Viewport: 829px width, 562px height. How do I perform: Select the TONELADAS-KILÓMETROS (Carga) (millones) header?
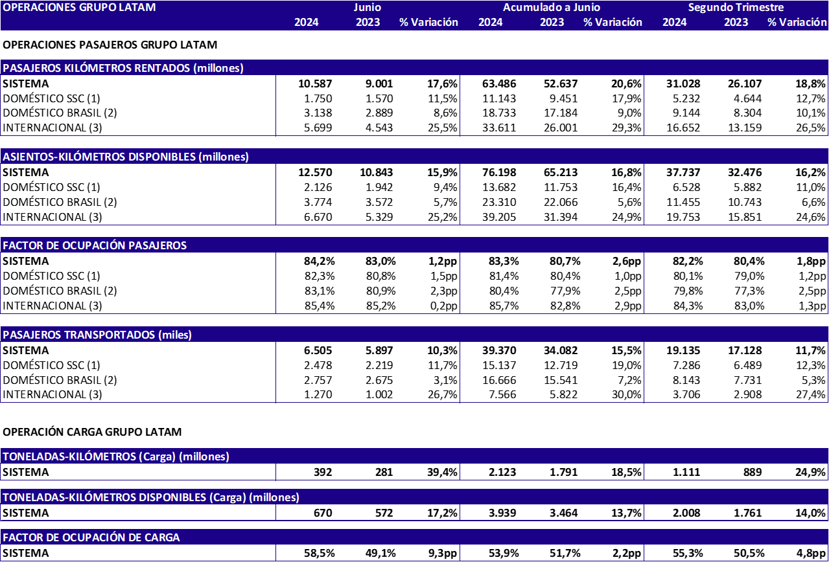click(116, 456)
